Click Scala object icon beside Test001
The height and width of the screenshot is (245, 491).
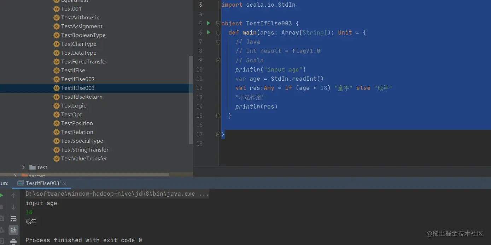click(x=56, y=9)
